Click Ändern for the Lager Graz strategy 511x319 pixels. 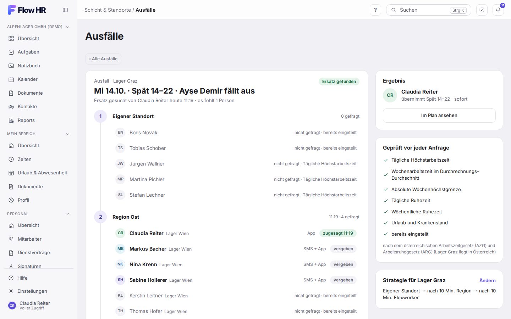[487, 280]
